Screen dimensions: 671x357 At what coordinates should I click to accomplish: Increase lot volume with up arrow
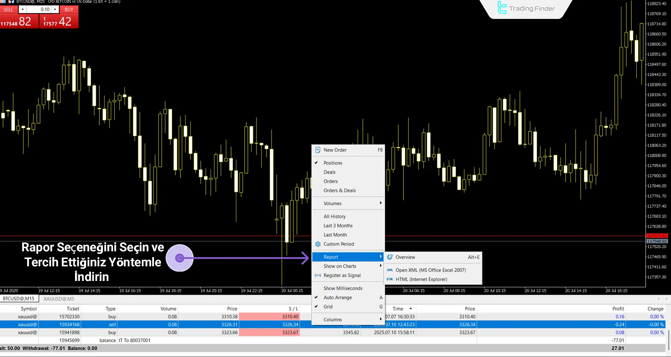pyautogui.click(x=55, y=10)
